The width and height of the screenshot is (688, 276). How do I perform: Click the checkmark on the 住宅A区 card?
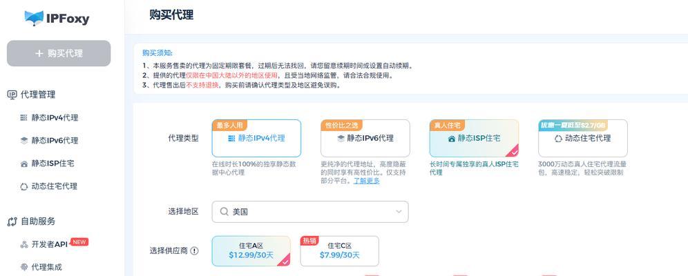pos(286,262)
